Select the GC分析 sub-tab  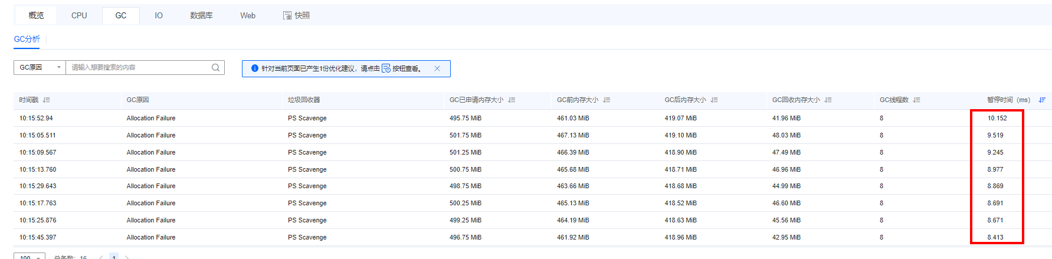(27, 40)
